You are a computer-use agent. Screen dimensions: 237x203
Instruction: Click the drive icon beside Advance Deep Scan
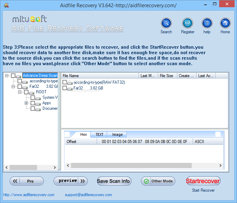coord(19,76)
